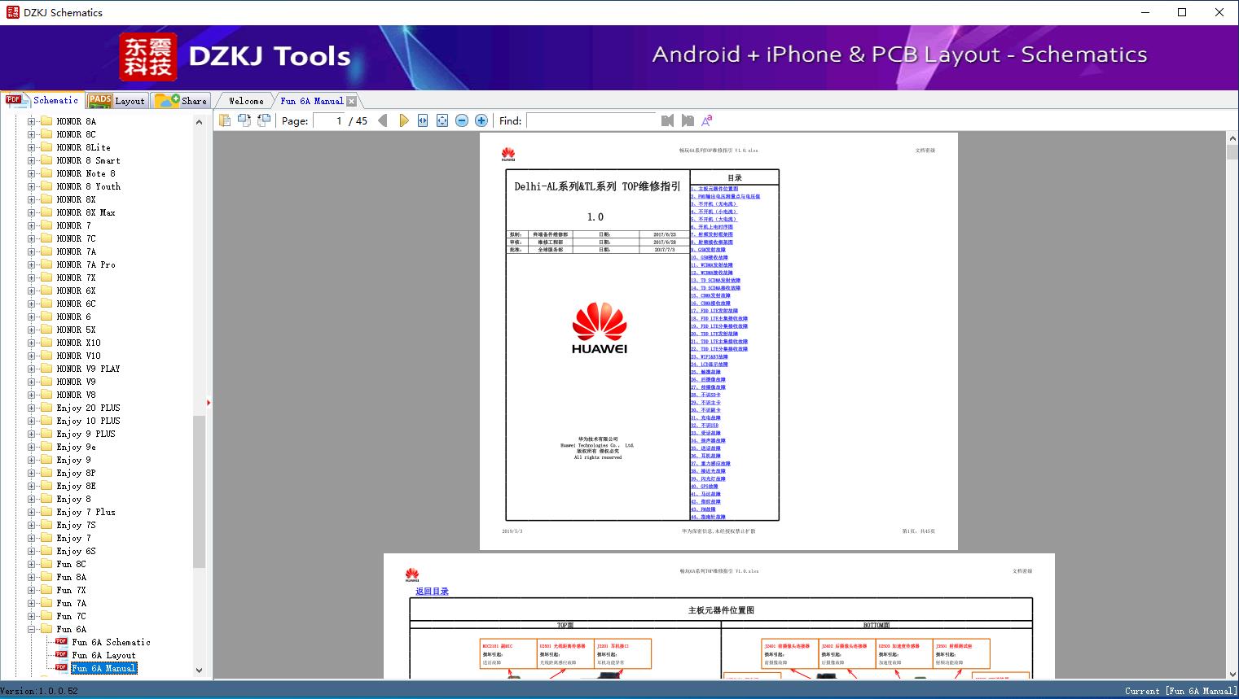The width and height of the screenshot is (1239, 699).
Task: Click the 返回目录 link on page two
Action: tap(432, 592)
